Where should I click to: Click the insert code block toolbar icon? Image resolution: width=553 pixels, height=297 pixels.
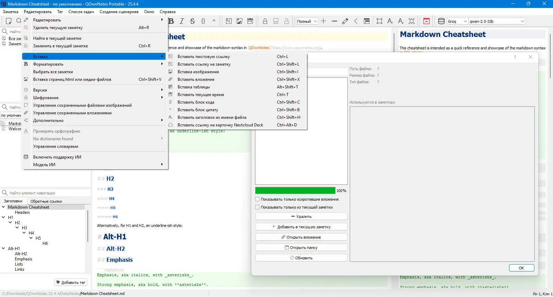(203, 21)
